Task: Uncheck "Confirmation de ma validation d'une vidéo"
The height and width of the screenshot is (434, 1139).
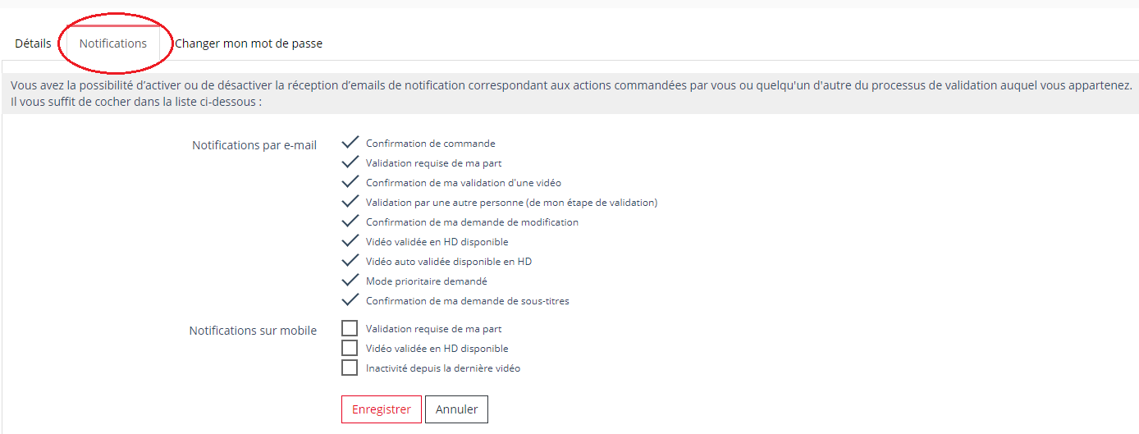Action: (x=350, y=182)
